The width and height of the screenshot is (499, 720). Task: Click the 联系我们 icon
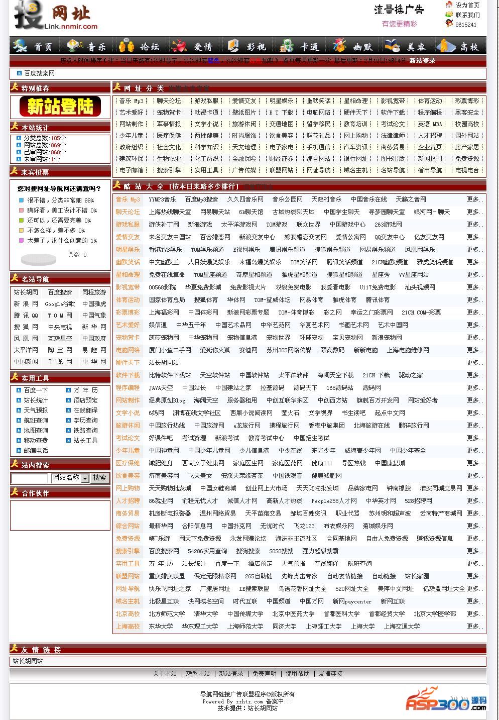coord(449,14)
